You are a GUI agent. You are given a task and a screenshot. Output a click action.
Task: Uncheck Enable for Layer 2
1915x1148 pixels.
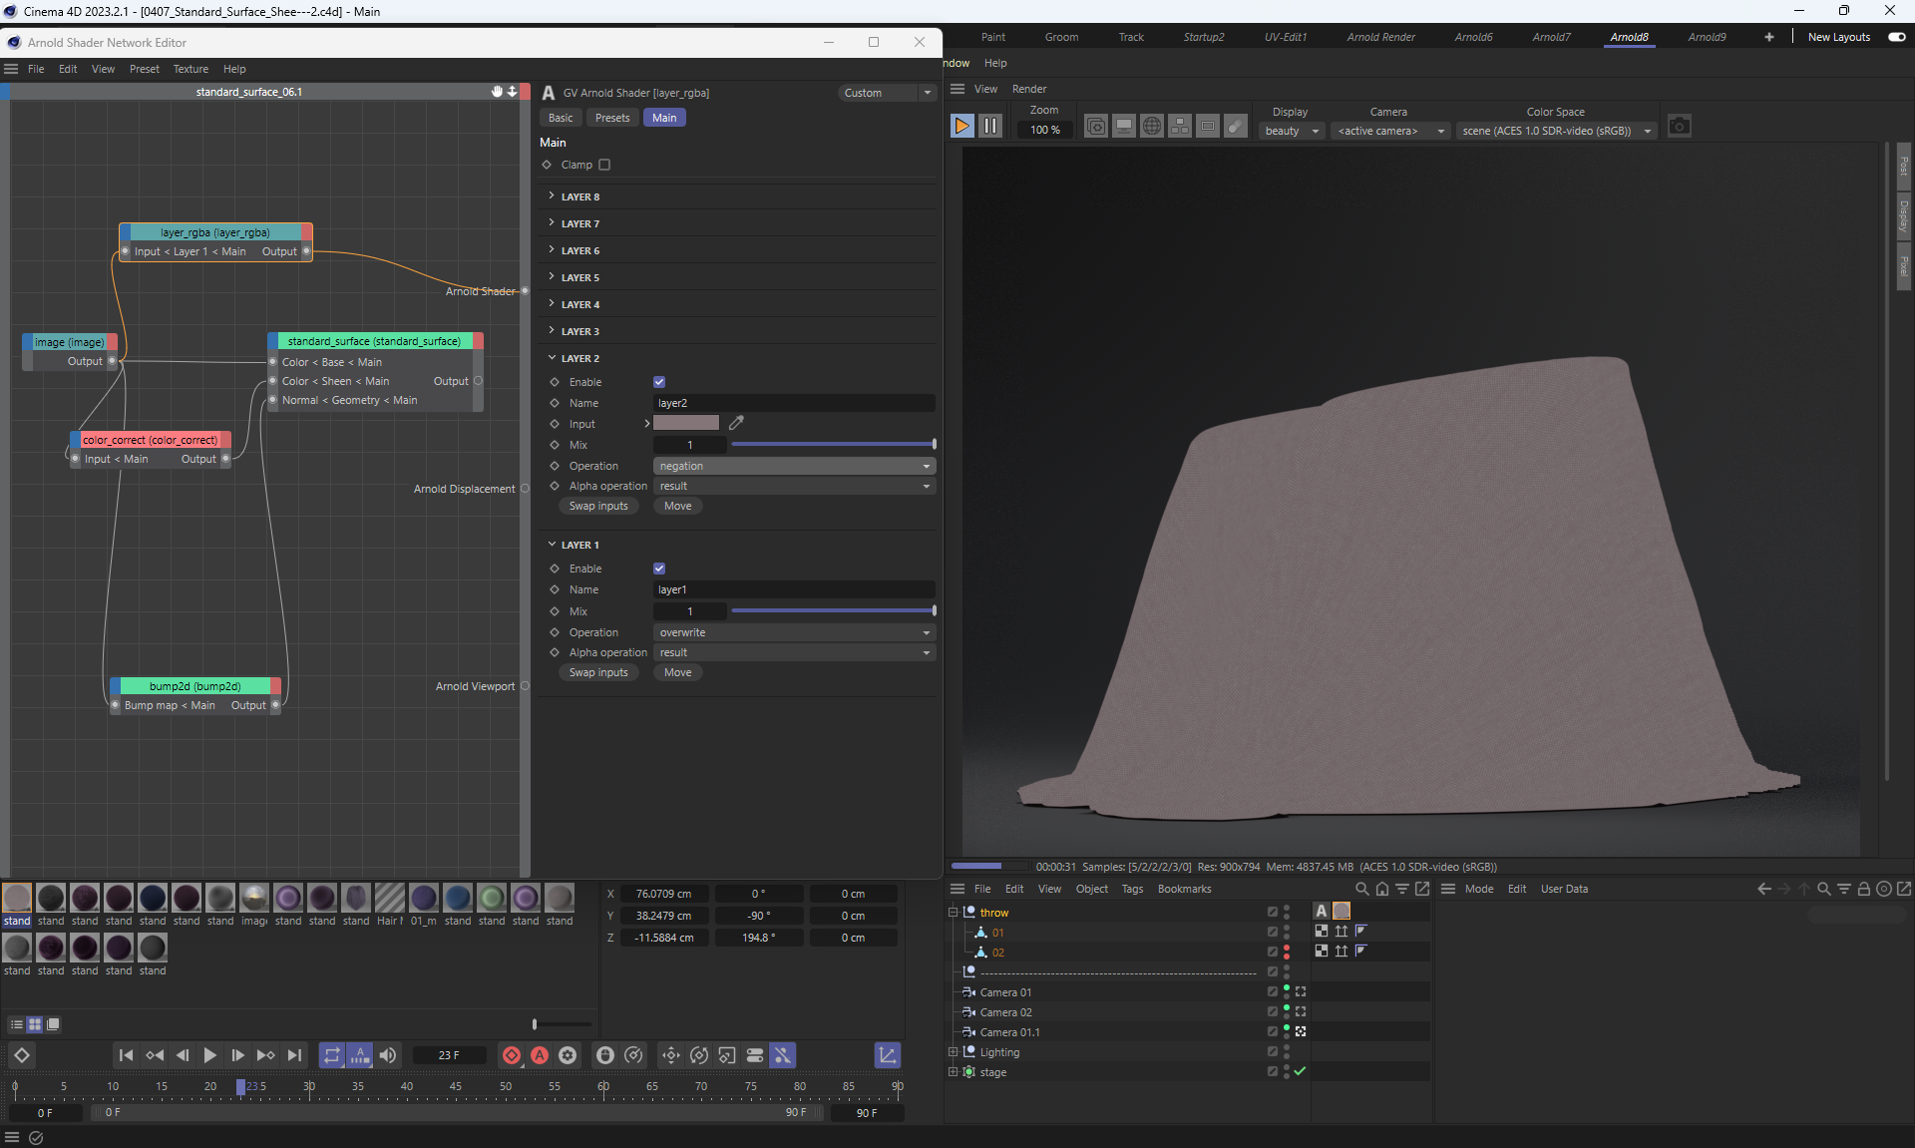click(x=659, y=382)
